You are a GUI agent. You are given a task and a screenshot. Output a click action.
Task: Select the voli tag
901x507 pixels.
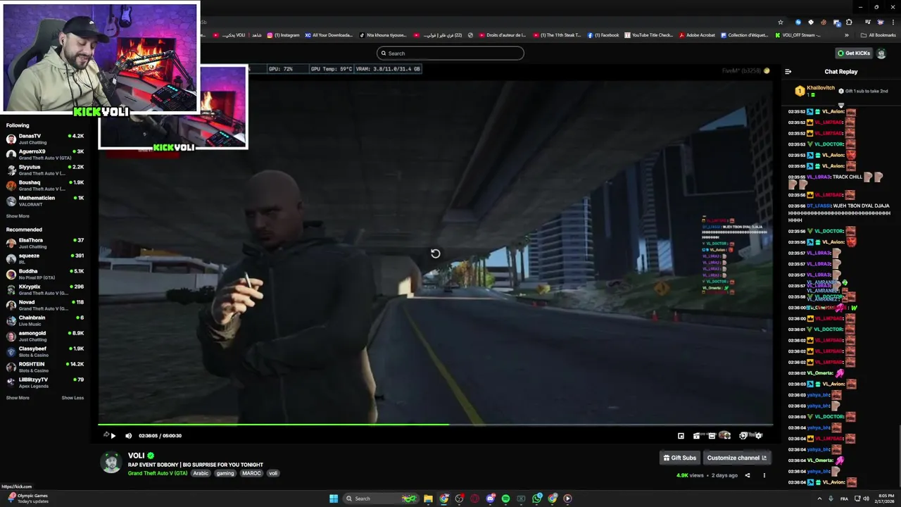coord(273,473)
